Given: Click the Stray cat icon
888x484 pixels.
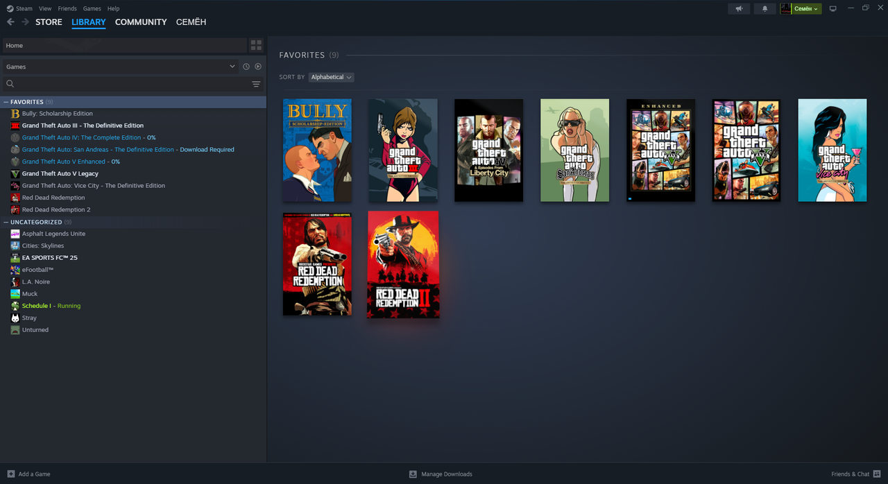Looking at the screenshot, I should tap(15, 318).
